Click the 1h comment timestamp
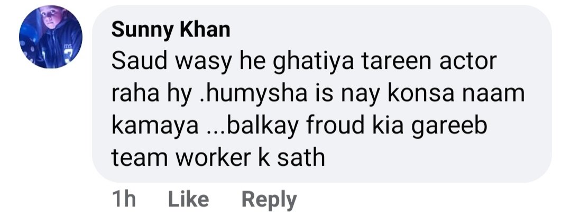 click(x=124, y=200)
